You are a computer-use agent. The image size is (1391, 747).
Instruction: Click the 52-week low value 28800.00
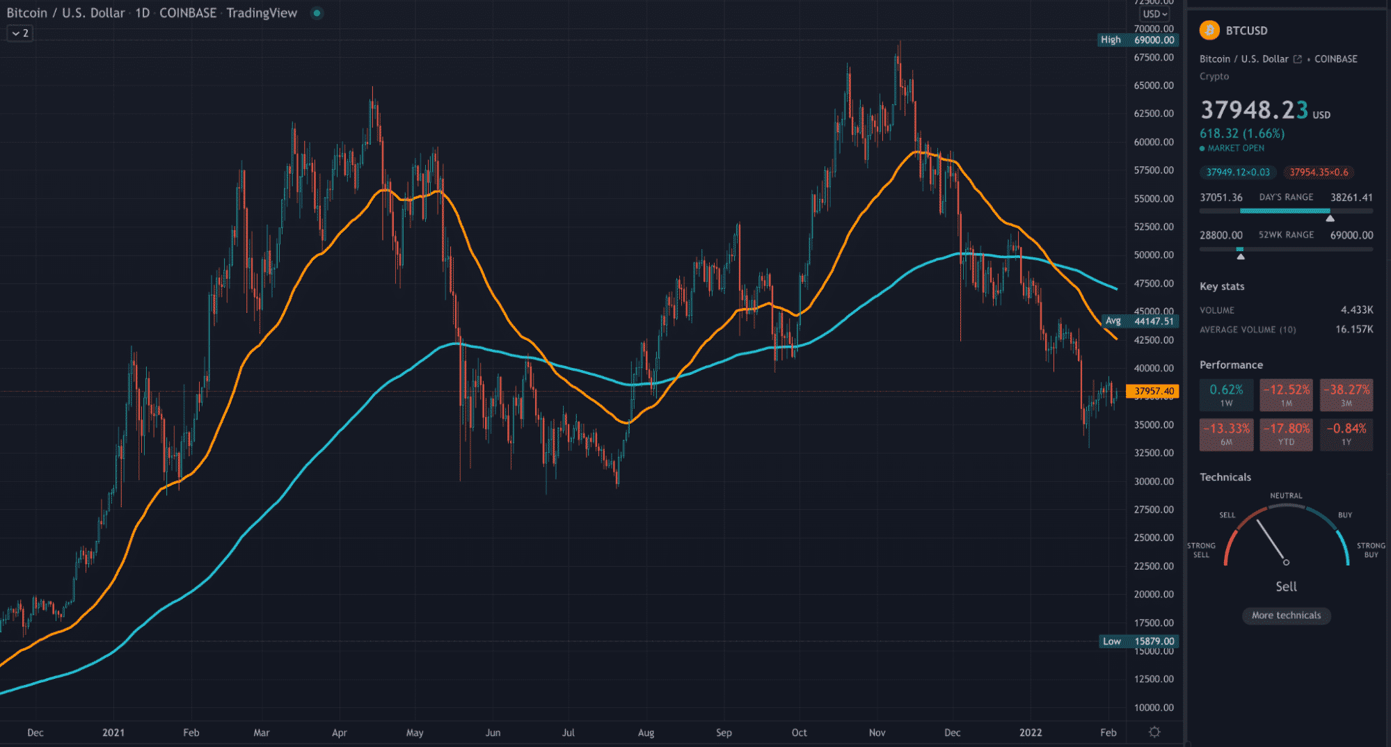[1221, 235]
